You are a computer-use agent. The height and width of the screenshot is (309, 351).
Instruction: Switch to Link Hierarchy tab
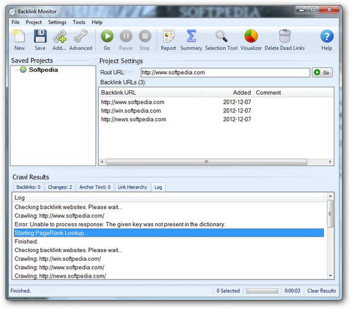132,187
